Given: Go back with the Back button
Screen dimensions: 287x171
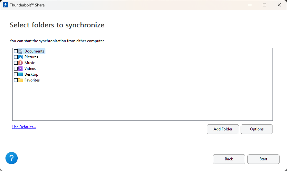Looking at the screenshot, I should tap(229, 159).
